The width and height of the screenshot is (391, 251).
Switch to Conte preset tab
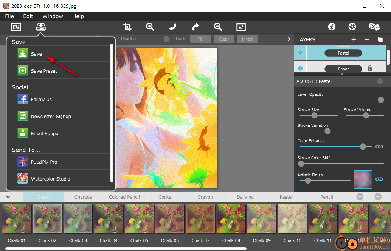(165, 197)
